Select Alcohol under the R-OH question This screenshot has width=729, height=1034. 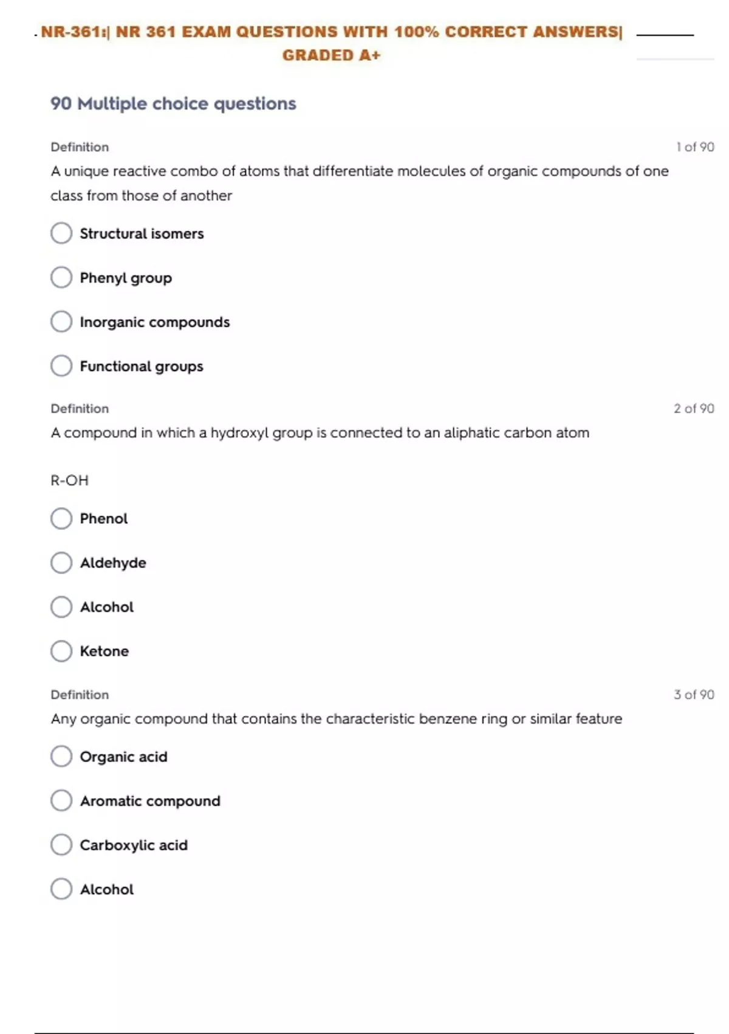pyautogui.click(x=61, y=606)
